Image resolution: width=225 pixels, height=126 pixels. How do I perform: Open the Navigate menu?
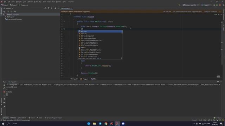[x=19, y=2]
